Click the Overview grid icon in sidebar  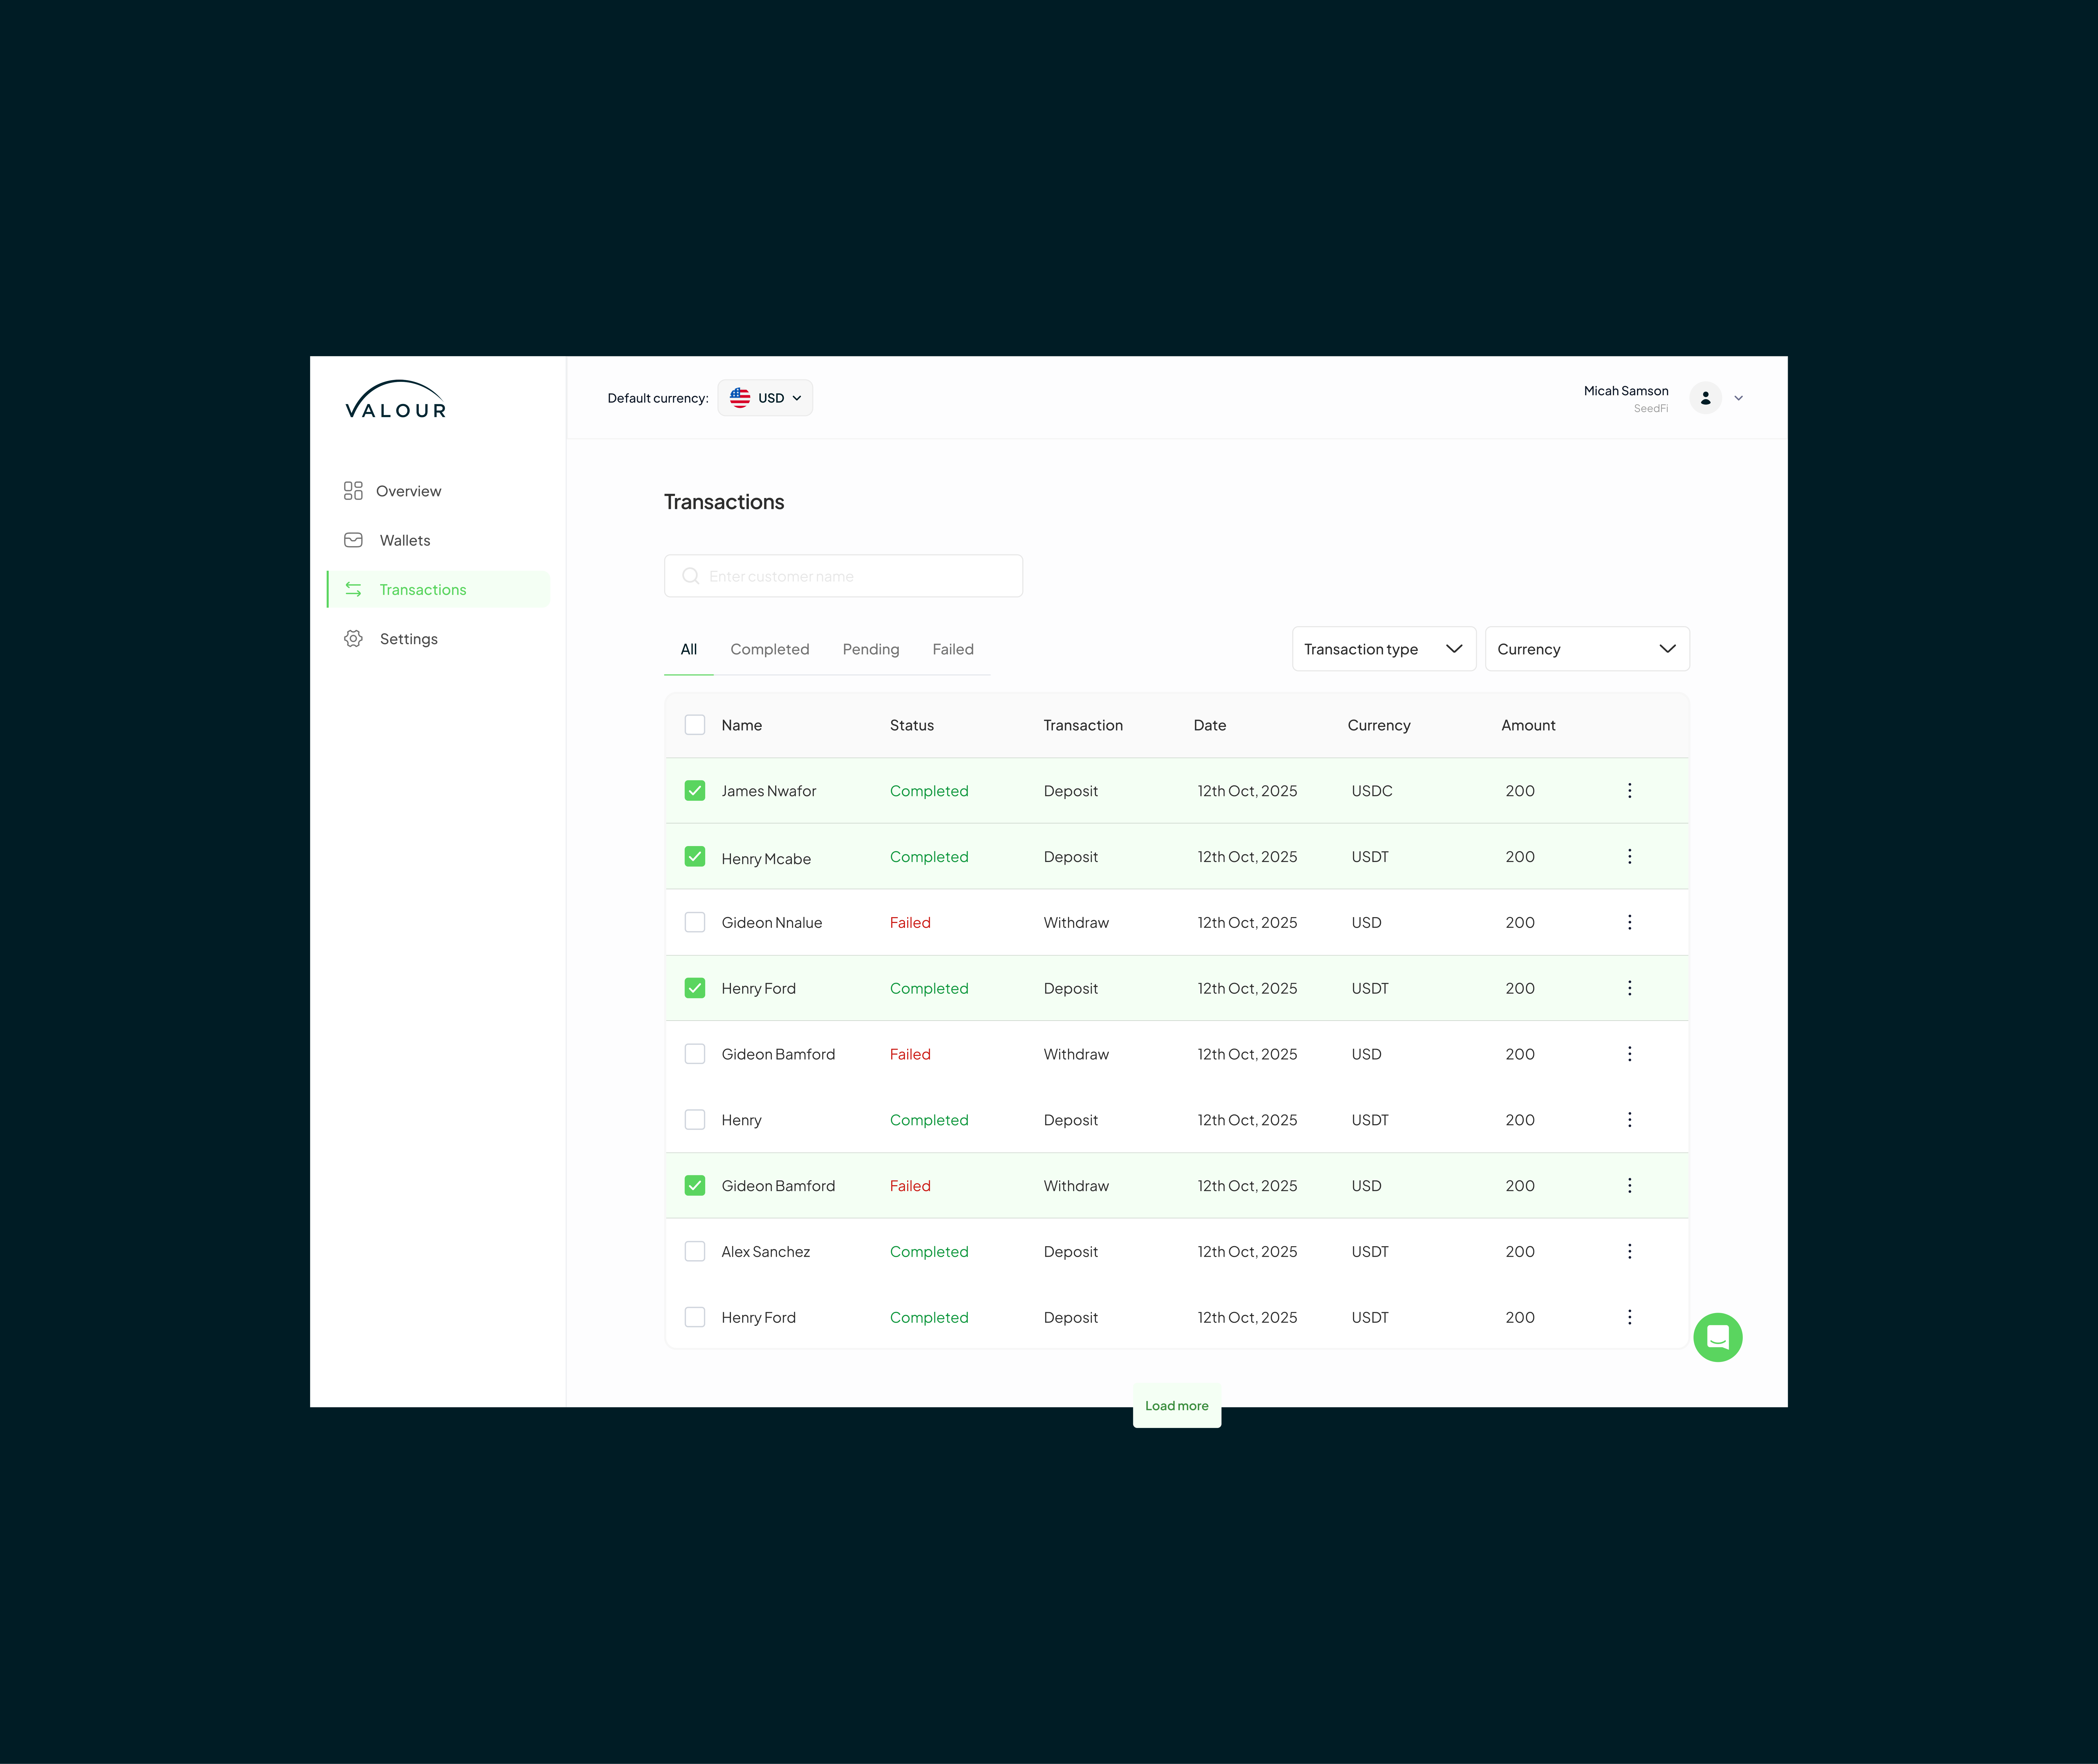(353, 491)
